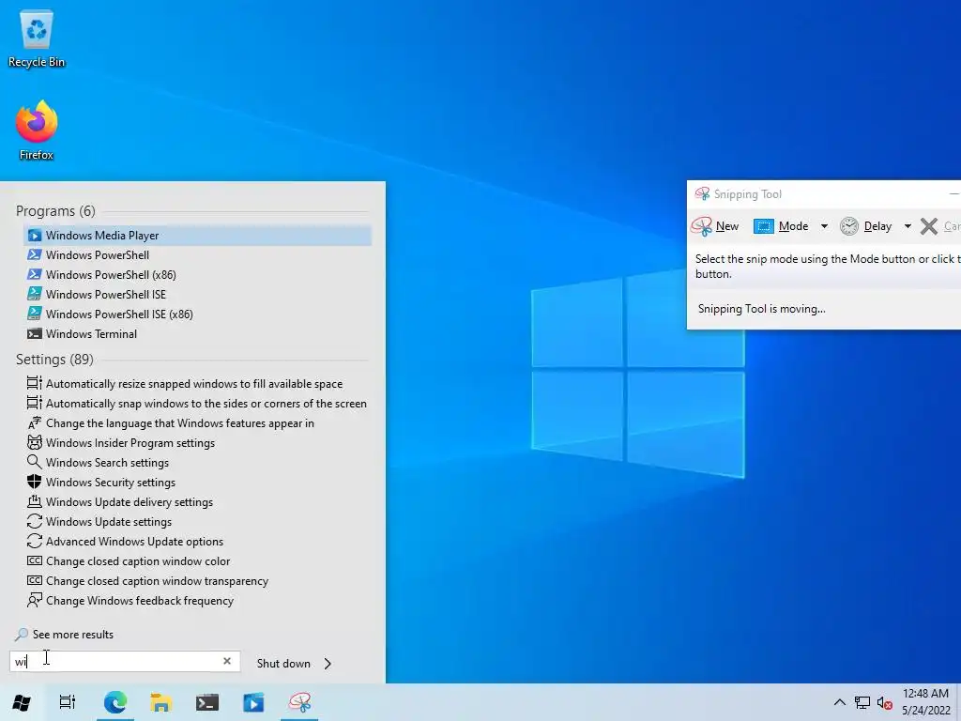Viewport: 961px width, 721px height.
Task: Click the Media Player taskbar icon
Action: (x=253, y=702)
